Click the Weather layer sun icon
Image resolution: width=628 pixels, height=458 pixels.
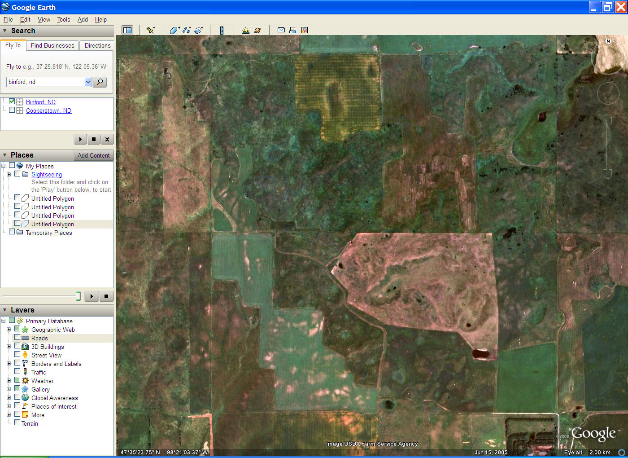(x=25, y=381)
